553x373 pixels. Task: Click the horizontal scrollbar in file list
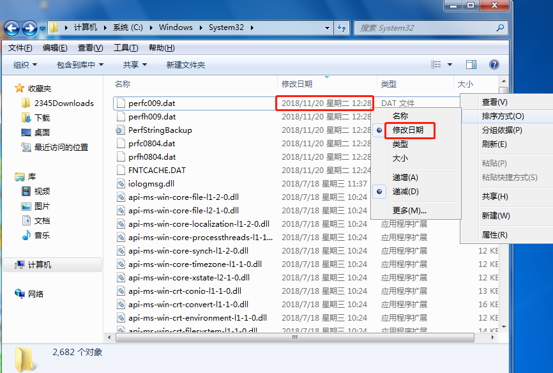point(294,337)
